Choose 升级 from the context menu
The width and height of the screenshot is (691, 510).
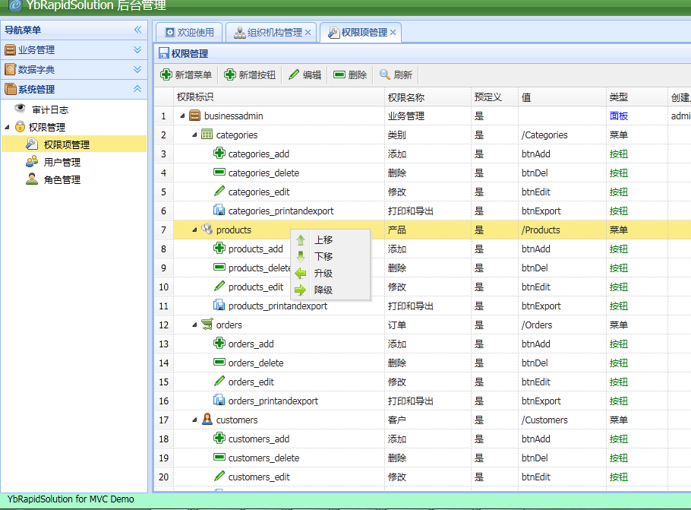[x=330, y=273]
